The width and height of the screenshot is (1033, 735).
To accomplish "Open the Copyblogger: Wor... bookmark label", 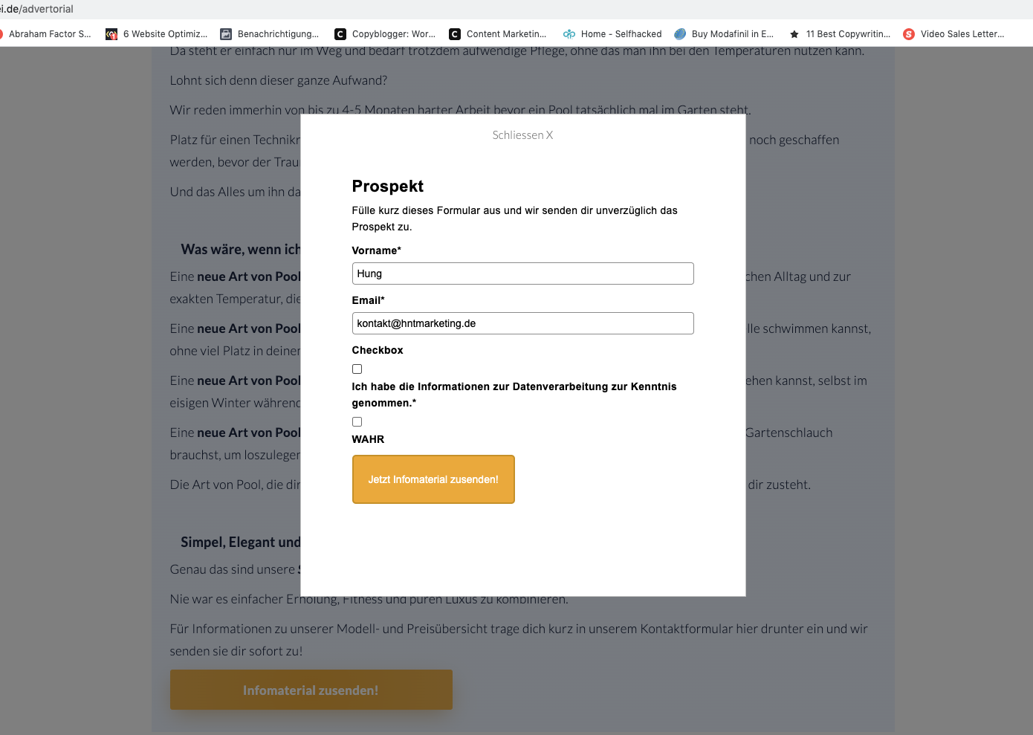I will (x=394, y=34).
